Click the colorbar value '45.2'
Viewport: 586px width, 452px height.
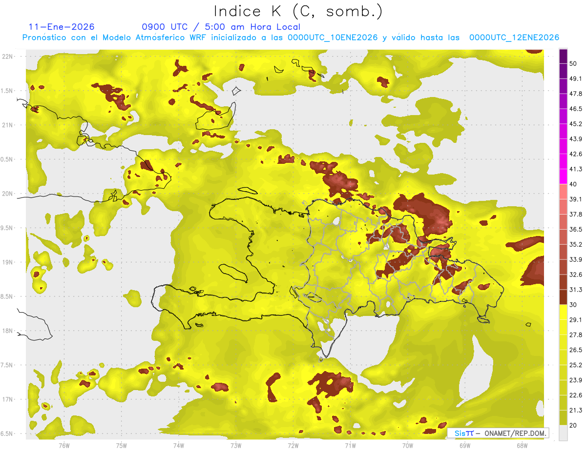pos(576,124)
